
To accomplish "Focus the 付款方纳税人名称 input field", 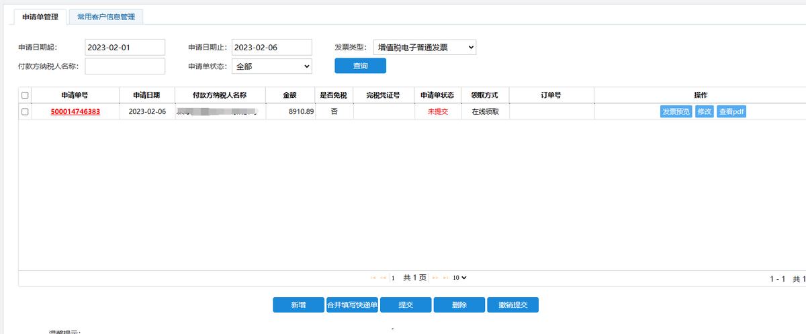I will tap(125, 66).
